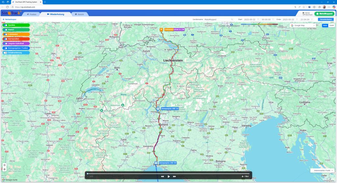Expand the Interessanter Punkt dropdown
The width and height of the screenshot is (337, 183).
(322, 171)
